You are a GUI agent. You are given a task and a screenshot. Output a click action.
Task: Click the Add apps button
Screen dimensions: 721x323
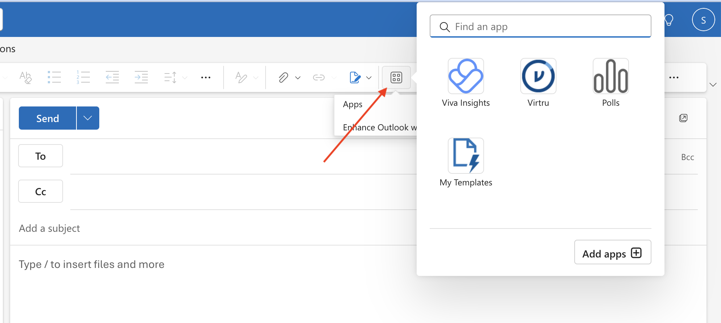pos(612,252)
